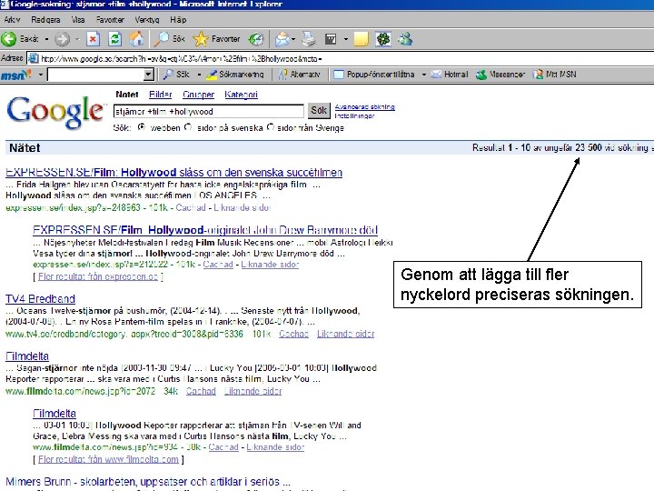The width and height of the screenshot is (654, 491).
Task: Click the Print icon
Action: click(x=309, y=39)
